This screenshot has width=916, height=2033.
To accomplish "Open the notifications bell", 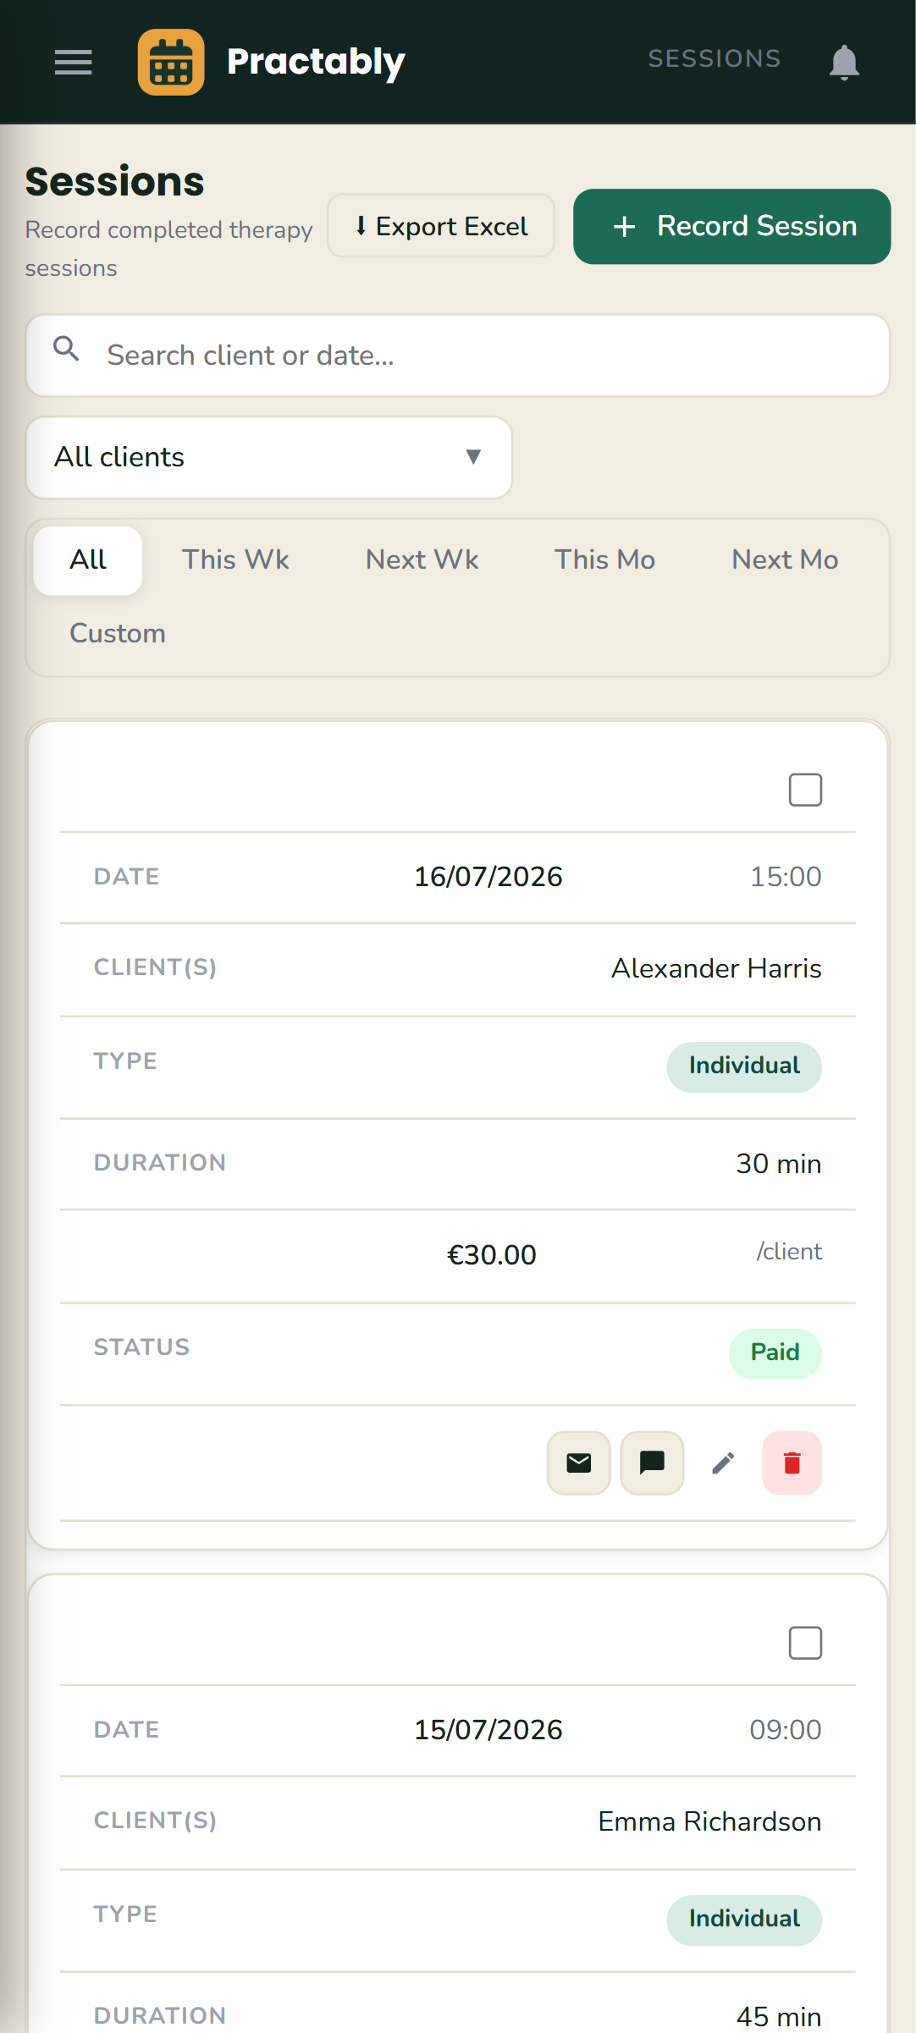I will coord(844,62).
